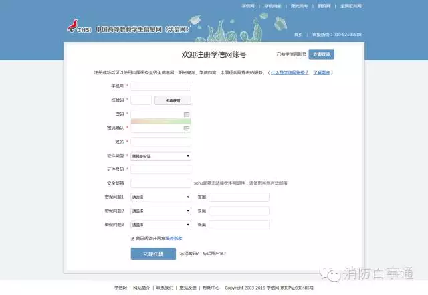Open the 密保问题2 dropdown

[160, 211]
